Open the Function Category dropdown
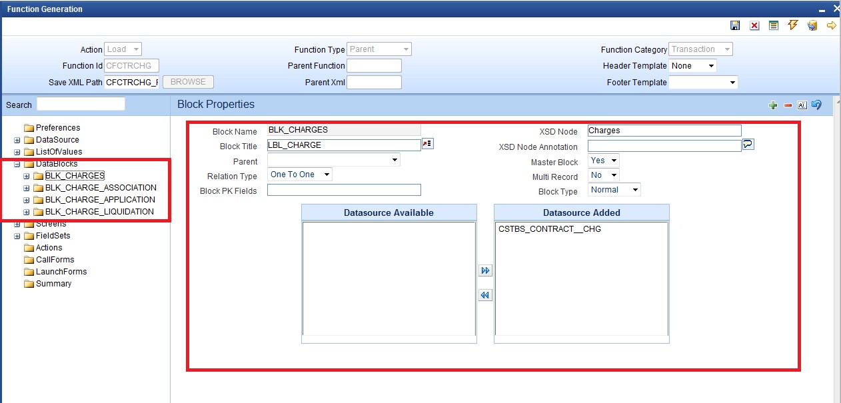 [701, 49]
